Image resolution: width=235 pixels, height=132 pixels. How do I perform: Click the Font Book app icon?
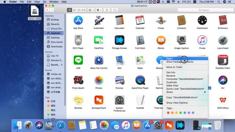[x=140, y=40]
